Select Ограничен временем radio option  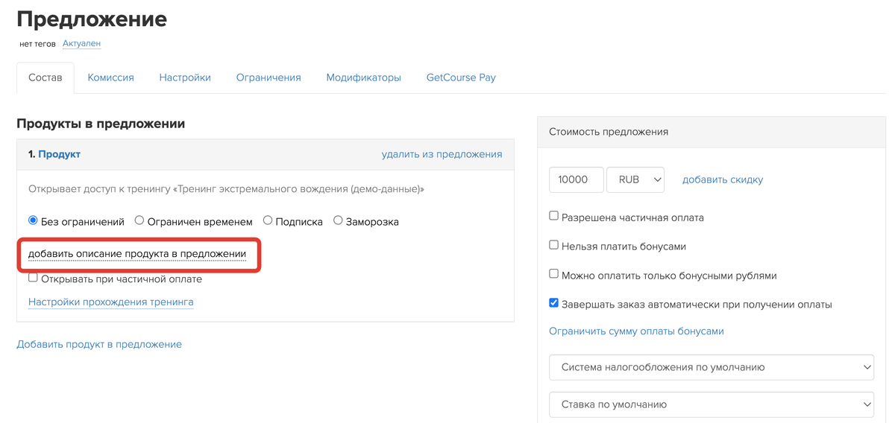tap(139, 220)
